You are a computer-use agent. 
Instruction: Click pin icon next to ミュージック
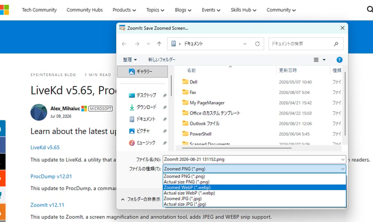tap(164, 143)
